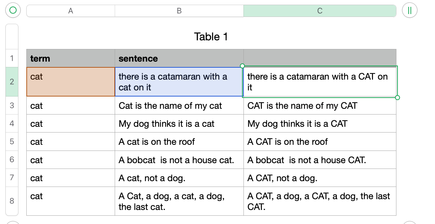The width and height of the screenshot is (435, 224).
Task: Select the term header cell
Action: click(70, 58)
